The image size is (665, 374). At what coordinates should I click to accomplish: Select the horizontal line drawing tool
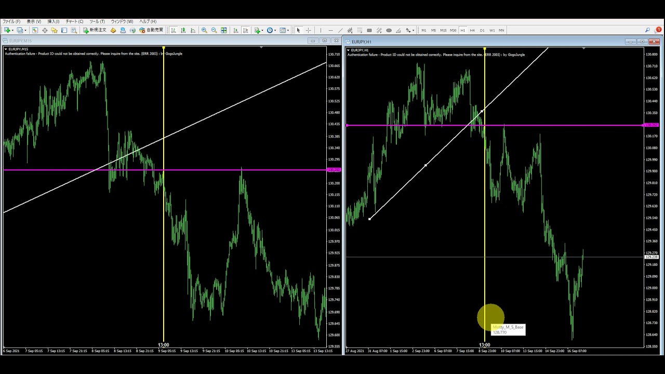330,30
